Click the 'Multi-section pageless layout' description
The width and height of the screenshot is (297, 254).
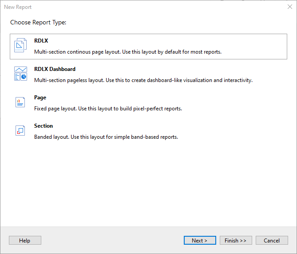click(x=143, y=80)
